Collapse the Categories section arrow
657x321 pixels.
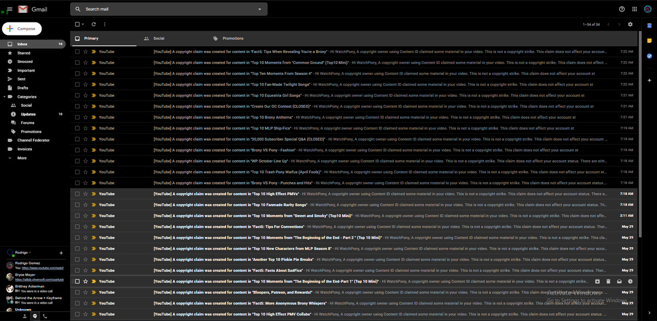pyautogui.click(x=4, y=97)
